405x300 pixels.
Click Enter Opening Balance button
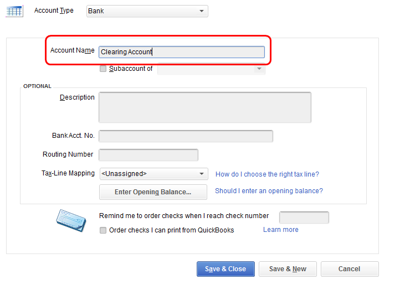click(153, 192)
